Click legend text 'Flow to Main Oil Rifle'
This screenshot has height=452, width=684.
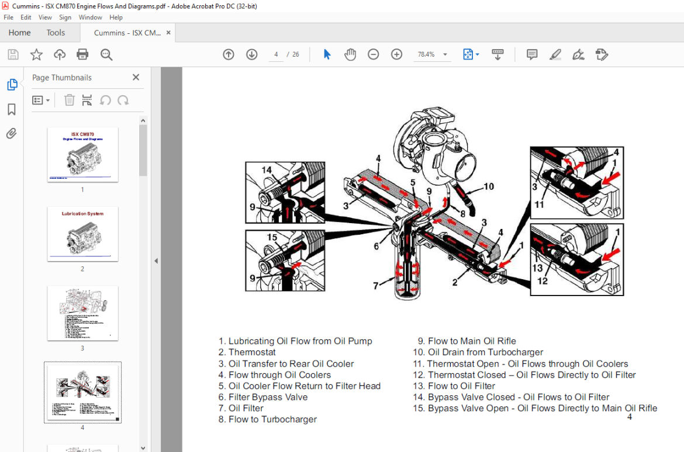[x=472, y=341]
